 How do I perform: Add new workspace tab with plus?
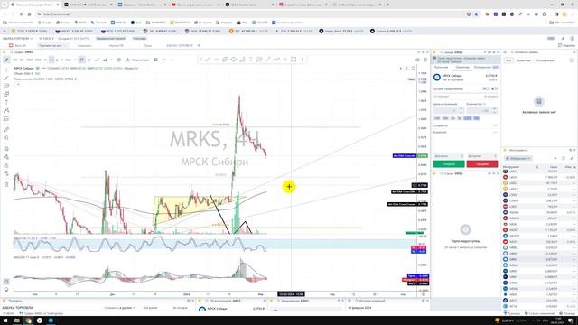[199, 45]
